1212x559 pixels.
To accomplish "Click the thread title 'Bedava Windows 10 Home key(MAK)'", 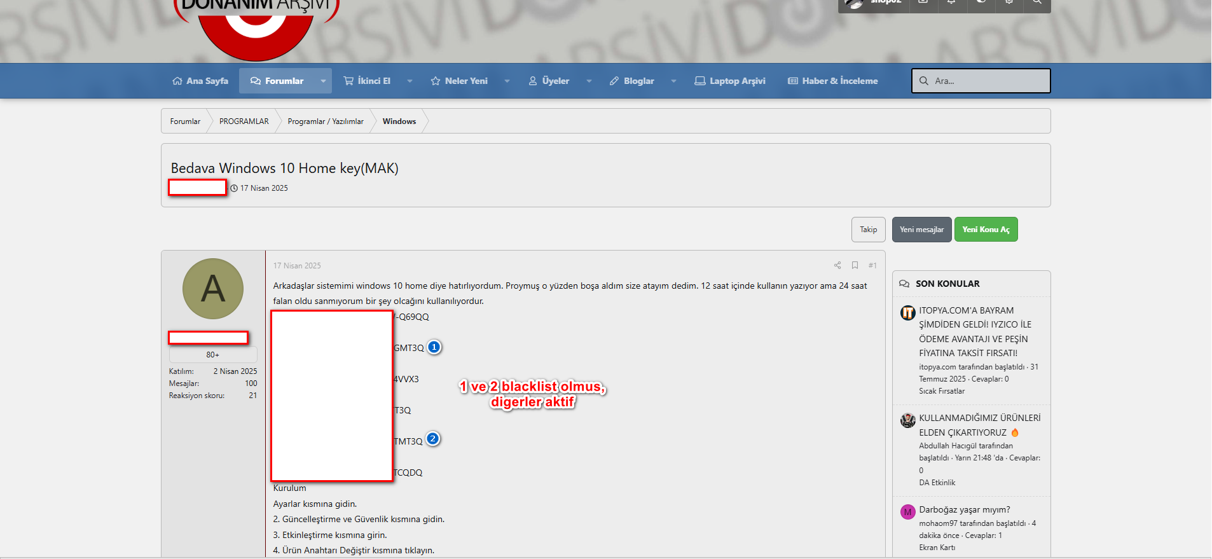I will pos(285,168).
